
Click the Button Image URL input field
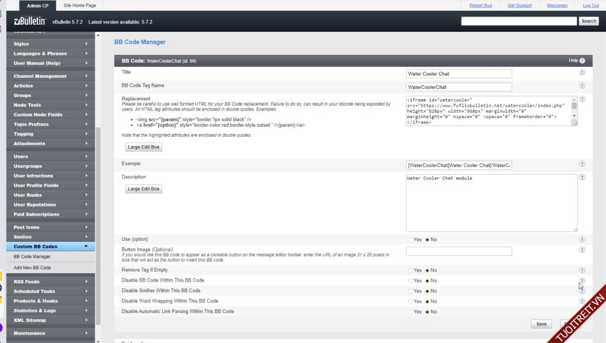(459, 251)
